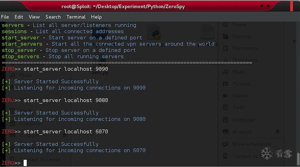Click the Pictures camera icon in sidebar
This screenshot has width=300, height=167.
click(226, 83)
